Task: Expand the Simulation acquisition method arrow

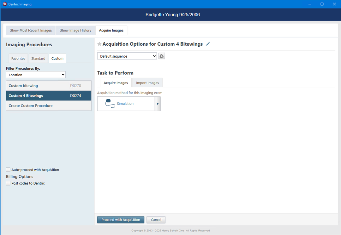Action: click(x=158, y=104)
